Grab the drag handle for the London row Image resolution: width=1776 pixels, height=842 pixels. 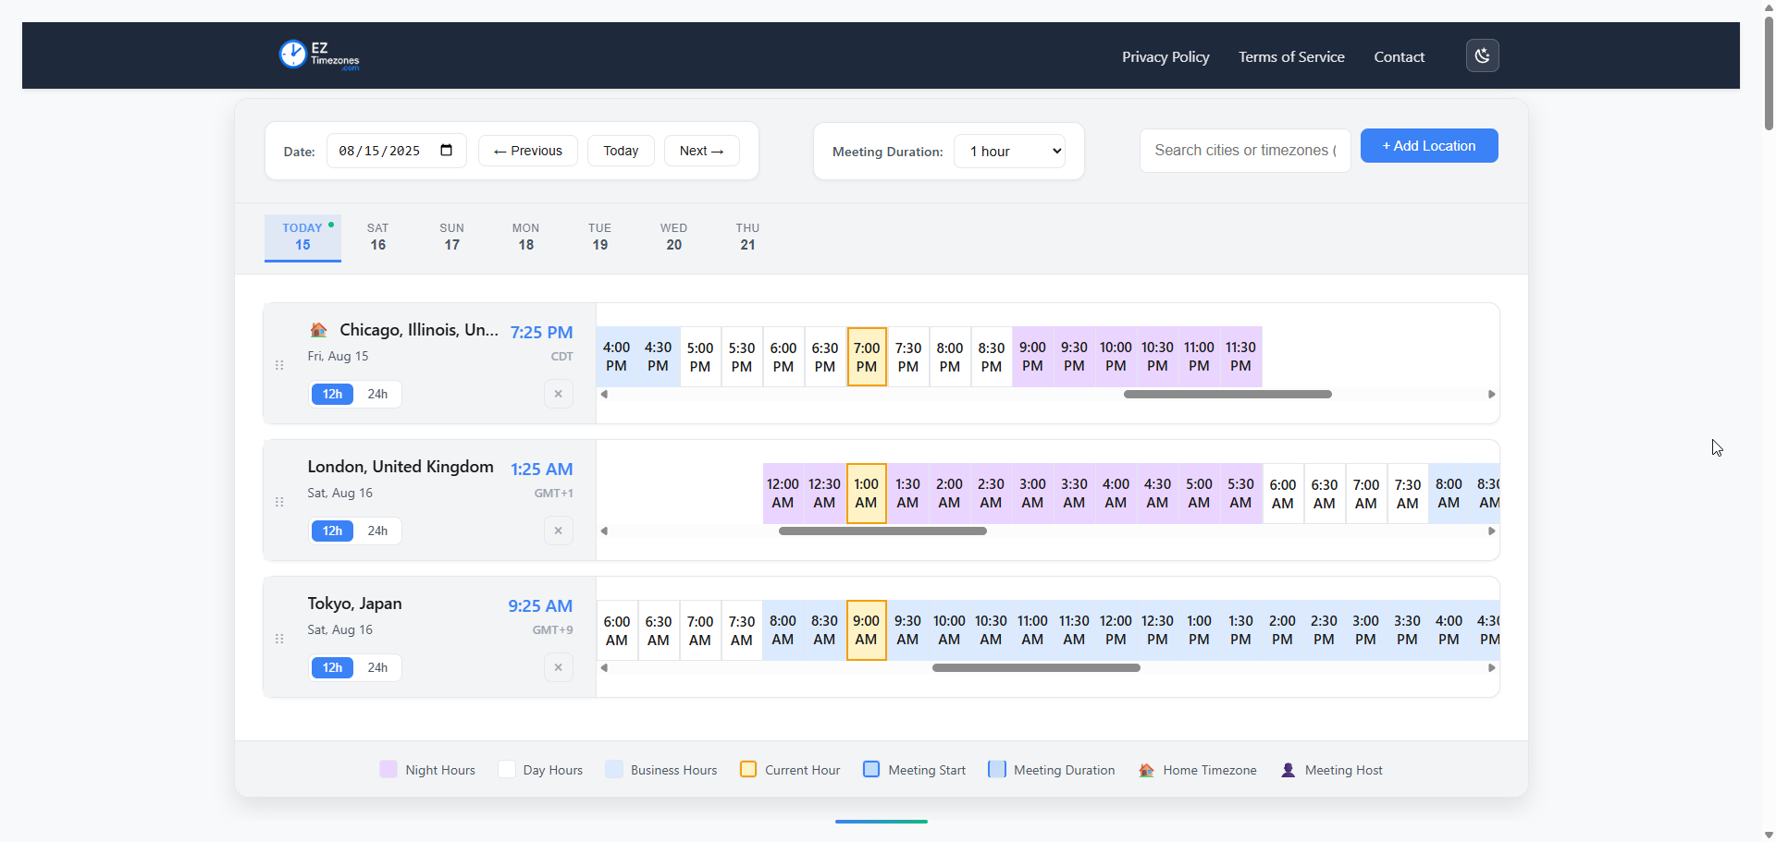[279, 502]
